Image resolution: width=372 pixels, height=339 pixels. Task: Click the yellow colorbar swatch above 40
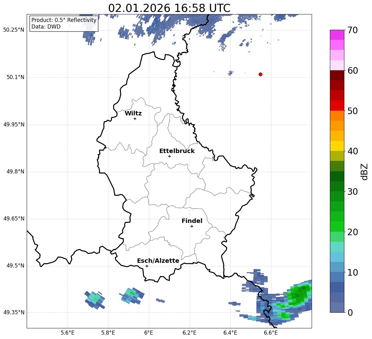tap(337, 146)
